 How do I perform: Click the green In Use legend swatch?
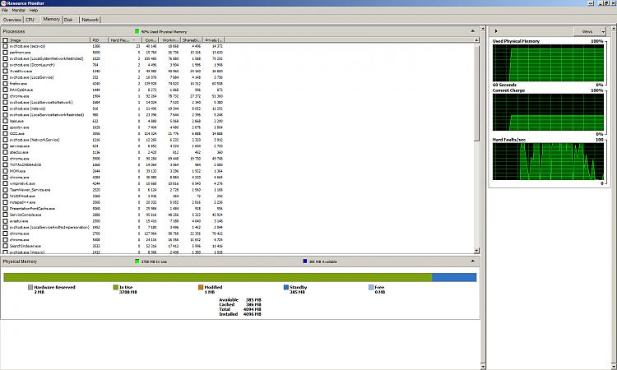pyautogui.click(x=115, y=288)
